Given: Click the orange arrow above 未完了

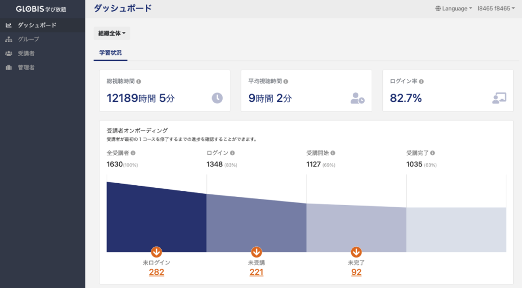Looking at the screenshot, I should (x=356, y=252).
